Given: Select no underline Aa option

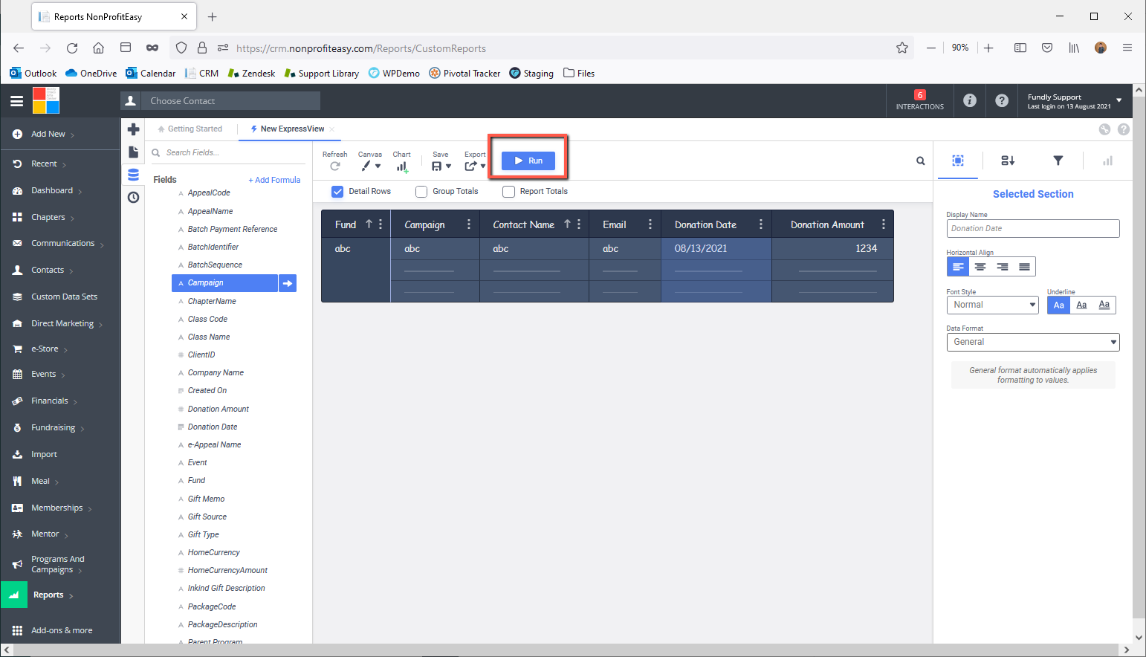Looking at the screenshot, I should [1059, 305].
